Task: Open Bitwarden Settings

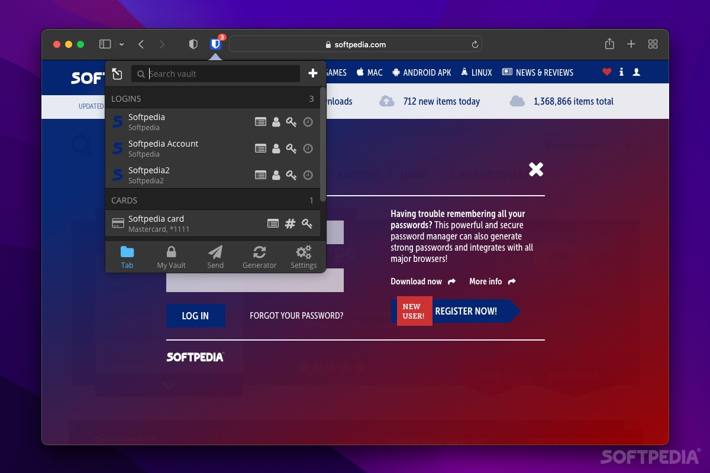Action: point(303,256)
